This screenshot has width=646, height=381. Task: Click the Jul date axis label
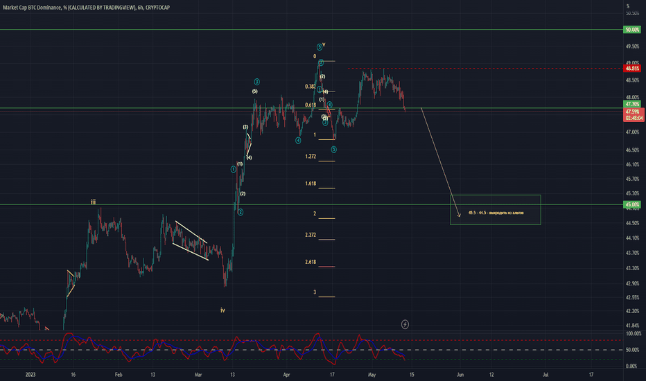coord(545,375)
